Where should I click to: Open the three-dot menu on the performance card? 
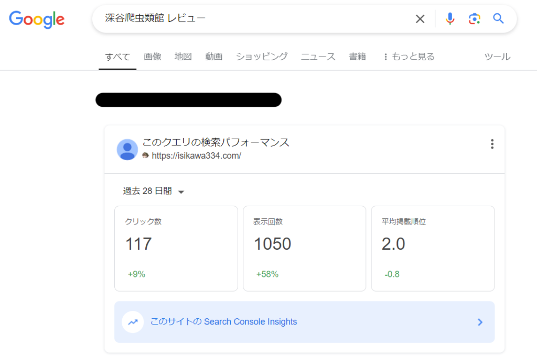[x=492, y=144]
